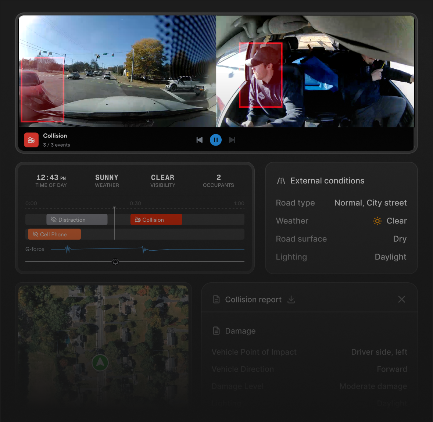The image size is (433, 422).
Task: Click the 0:30 timeline label
Action: tap(135, 203)
